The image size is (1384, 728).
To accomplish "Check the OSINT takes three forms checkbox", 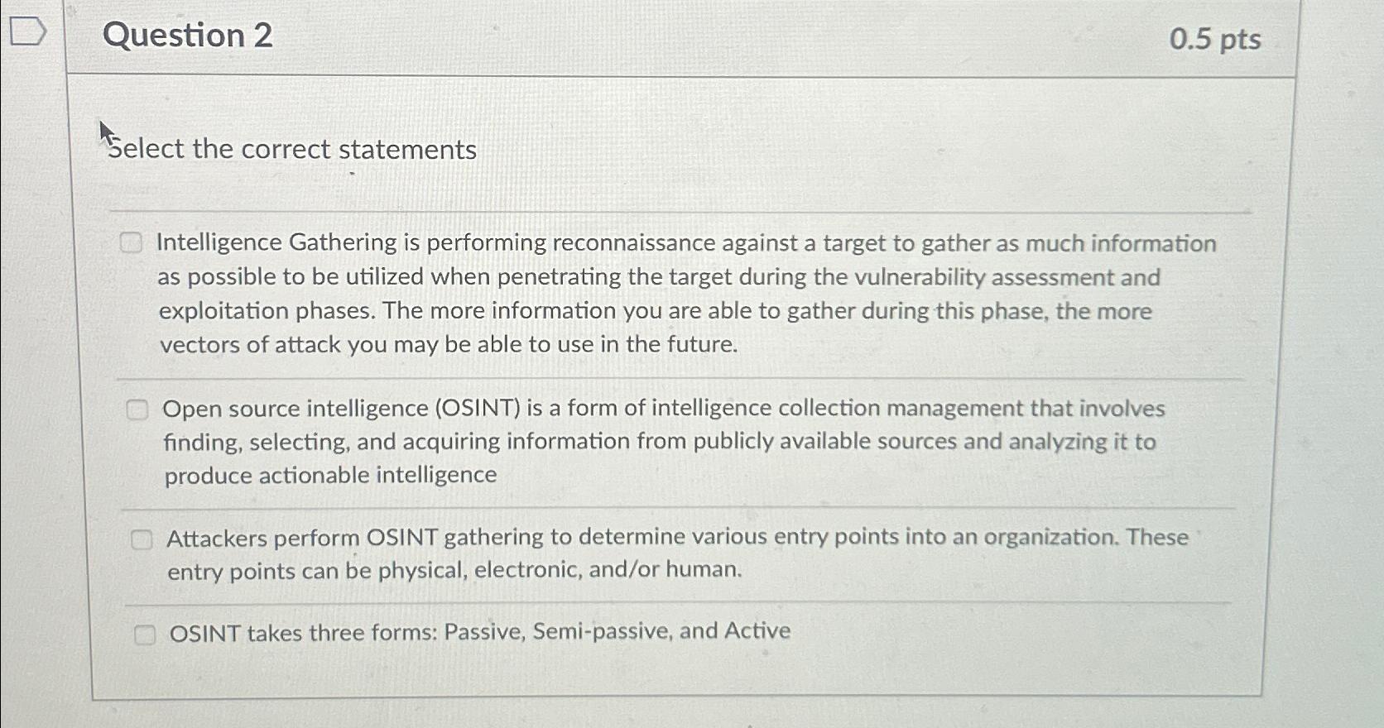I will point(146,635).
